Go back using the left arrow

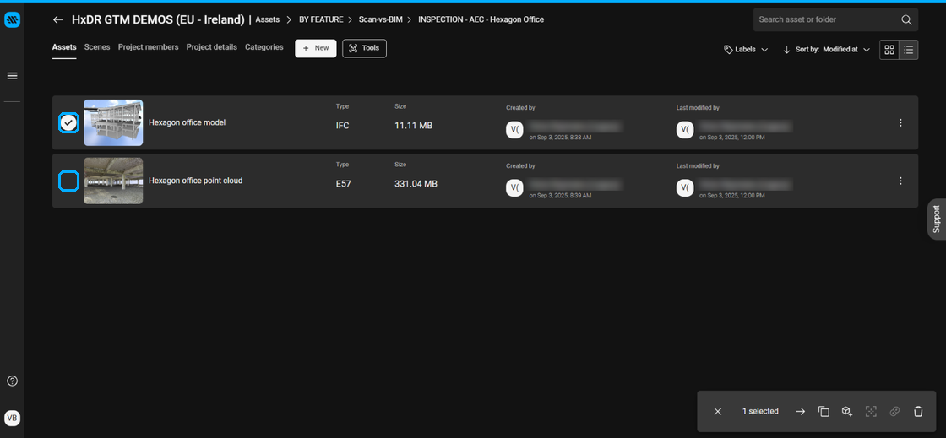point(58,20)
